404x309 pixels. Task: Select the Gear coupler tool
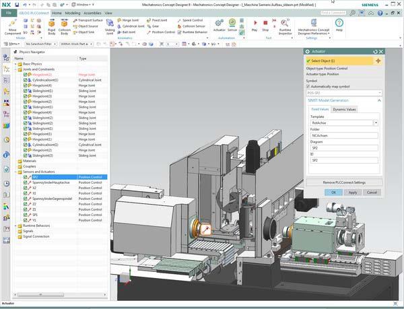pos(153,26)
